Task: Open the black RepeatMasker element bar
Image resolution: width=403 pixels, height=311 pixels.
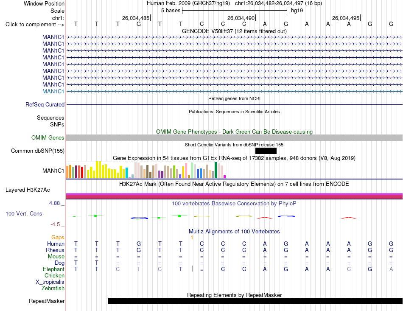Action: [x=255, y=301]
